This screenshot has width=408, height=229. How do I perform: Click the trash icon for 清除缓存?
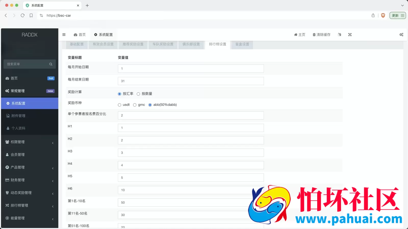click(x=314, y=35)
